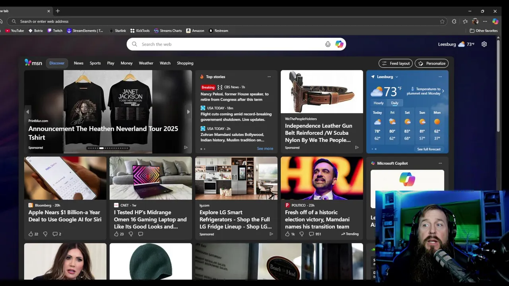Screen dimensions: 509x286
Task: Show previous carousel slide arrow
Action: click(27, 112)
